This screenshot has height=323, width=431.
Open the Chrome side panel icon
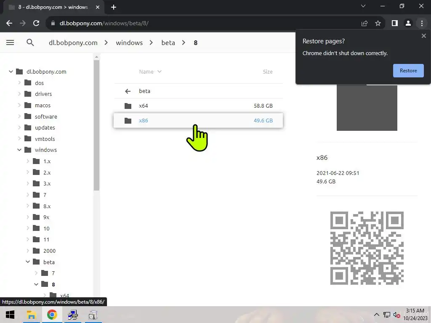(x=395, y=24)
